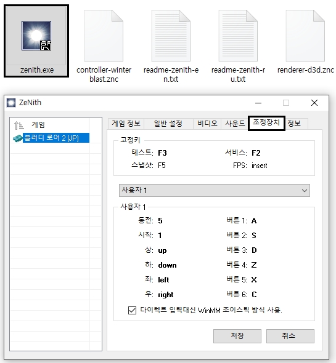
Task: Click the 좌 key binding left
Action: [x=163, y=280]
